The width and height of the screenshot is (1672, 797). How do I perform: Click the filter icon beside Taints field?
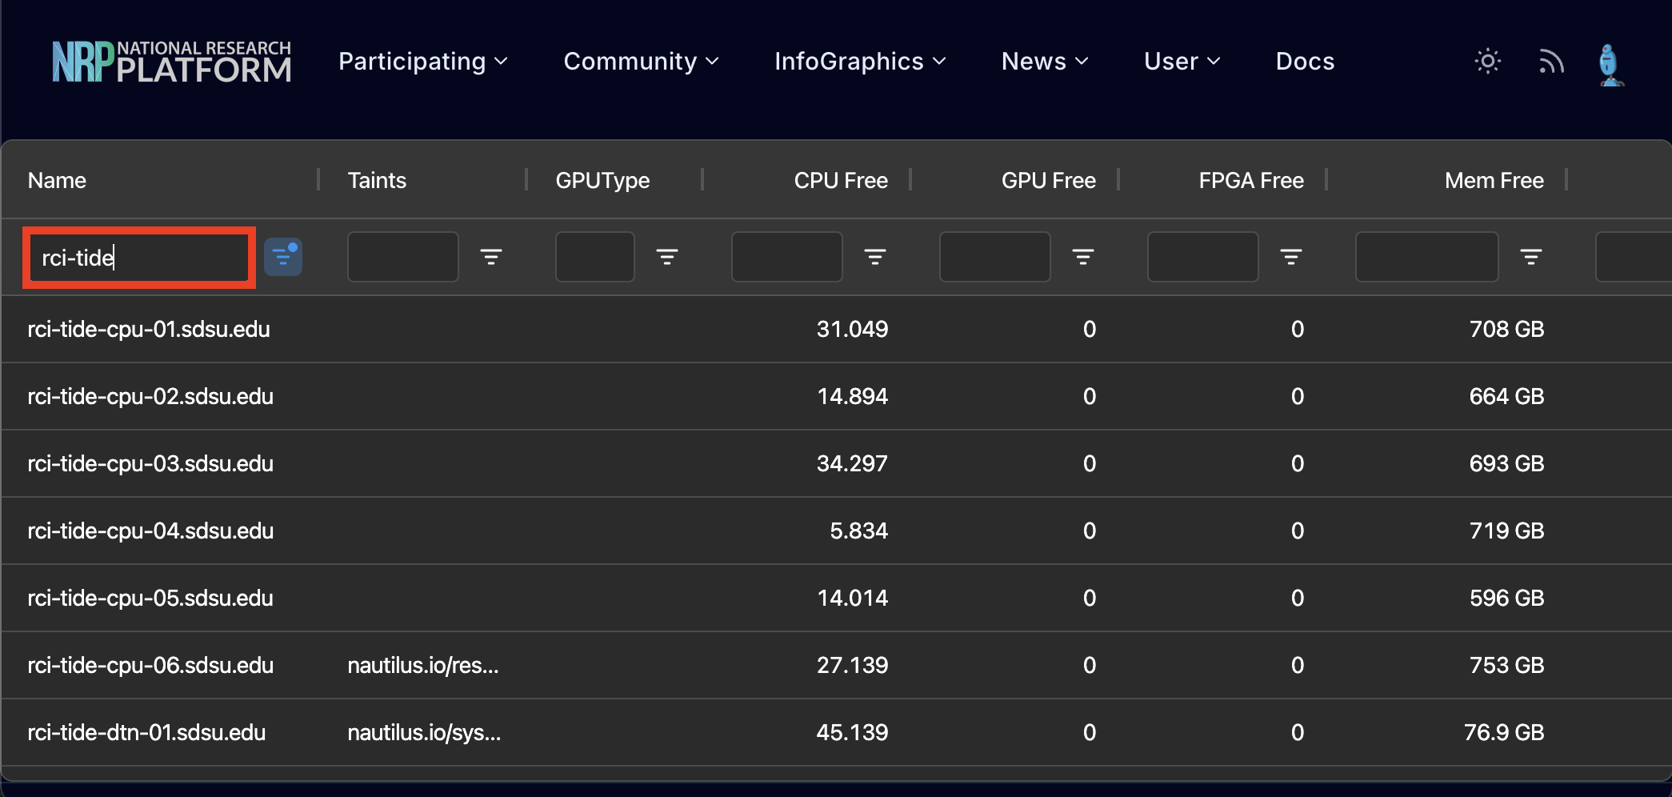point(492,257)
